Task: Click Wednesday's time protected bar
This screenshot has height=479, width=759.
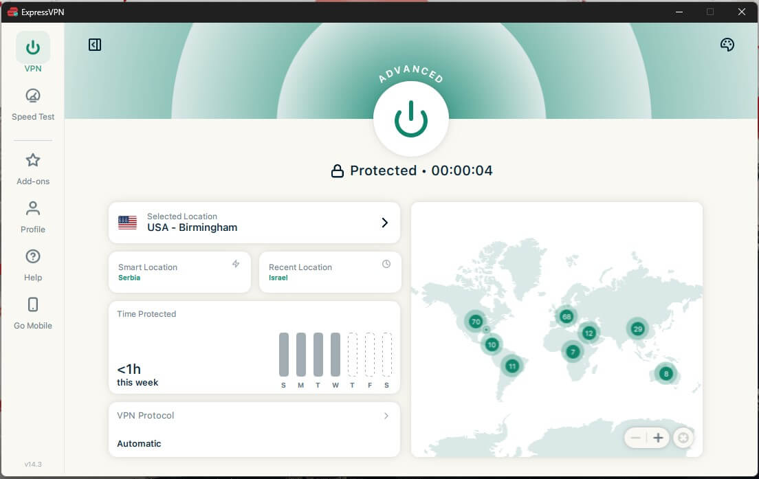Action: tap(335, 354)
